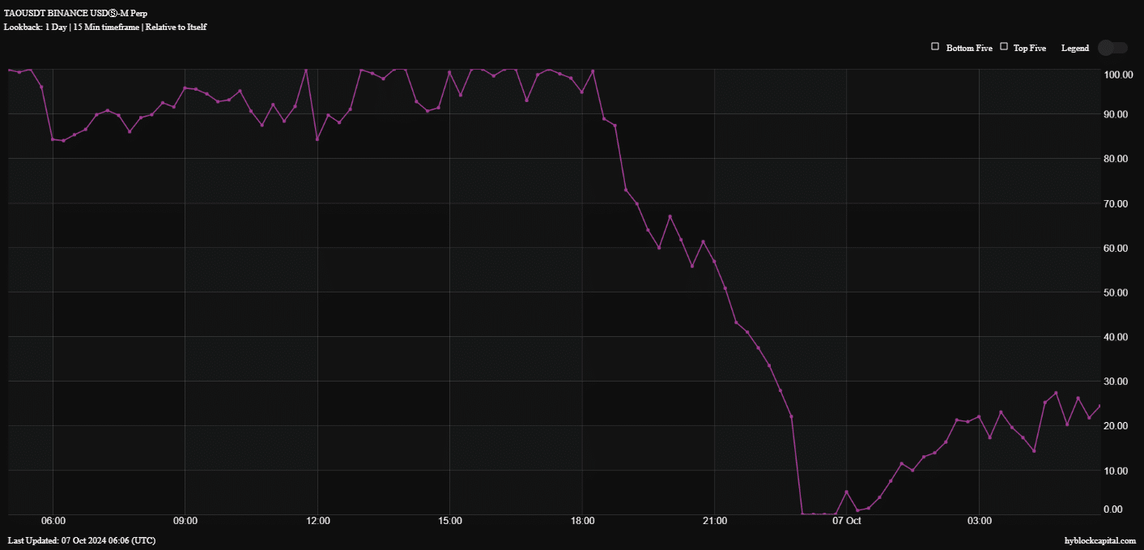Screen dimensions: 1144x550
Task: Click the Top Five label text
Action: (1029, 49)
